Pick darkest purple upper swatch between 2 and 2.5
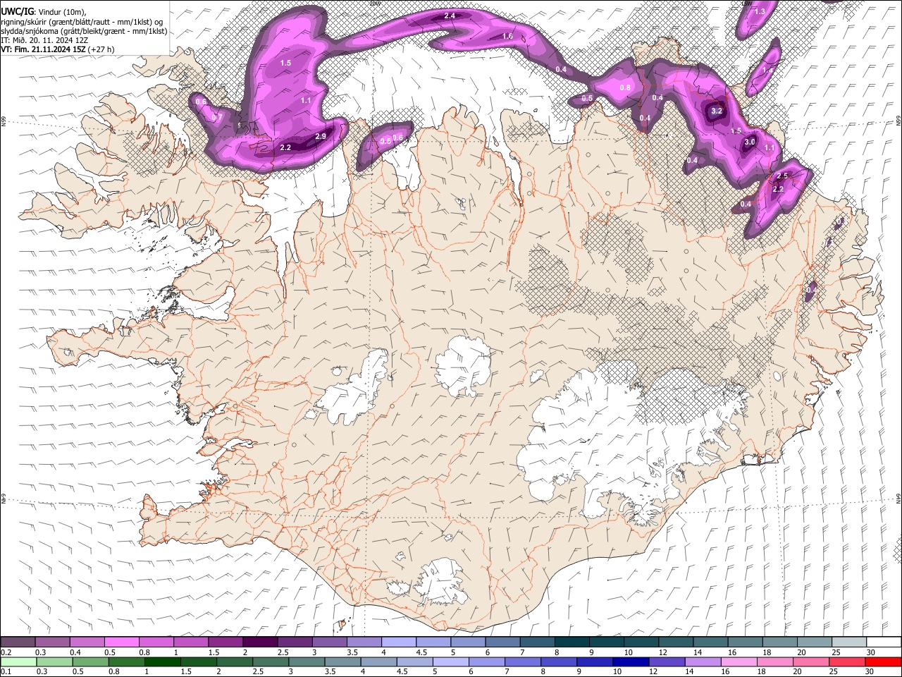 pyautogui.click(x=259, y=642)
